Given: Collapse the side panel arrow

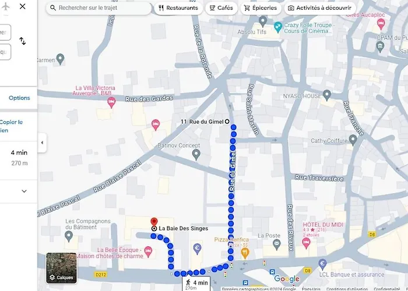Looking at the screenshot, I should 42,143.
